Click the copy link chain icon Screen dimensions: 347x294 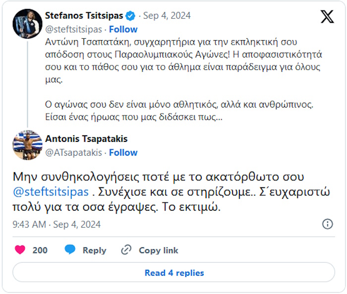[126, 250]
